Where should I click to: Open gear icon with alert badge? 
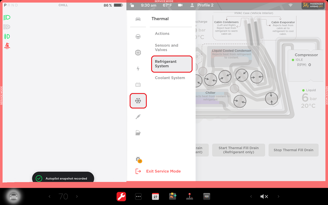pos(138,160)
